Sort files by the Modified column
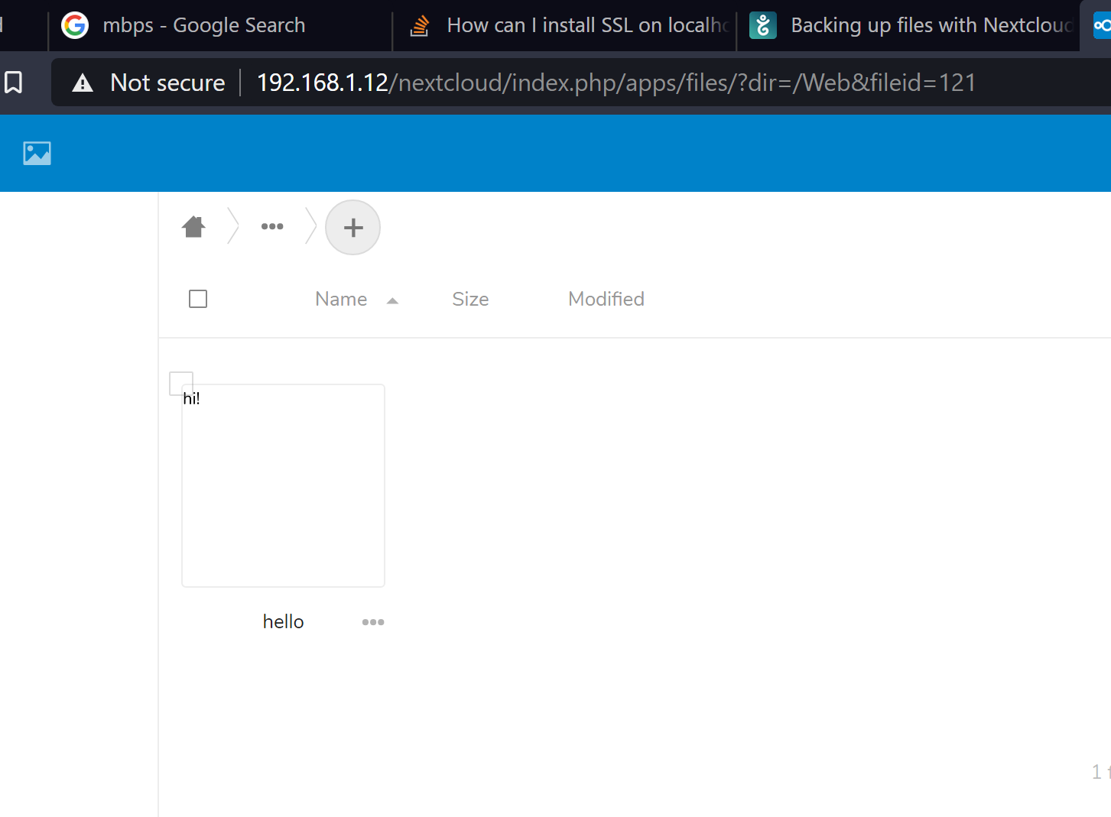The height and width of the screenshot is (817, 1111). 606,300
